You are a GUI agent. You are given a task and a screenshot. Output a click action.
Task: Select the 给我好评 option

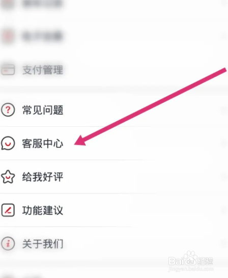pos(114,177)
